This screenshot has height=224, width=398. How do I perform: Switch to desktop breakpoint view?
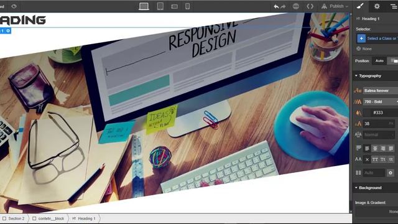click(144, 6)
